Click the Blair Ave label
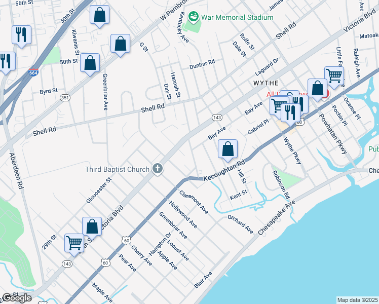Viewport: 379px width, 304px height. click(x=203, y=280)
